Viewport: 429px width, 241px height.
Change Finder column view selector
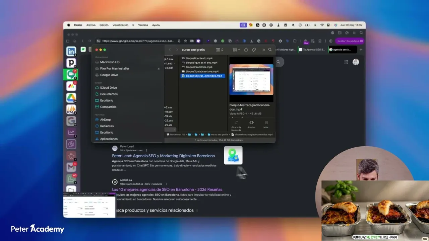[x=220, y=50]
